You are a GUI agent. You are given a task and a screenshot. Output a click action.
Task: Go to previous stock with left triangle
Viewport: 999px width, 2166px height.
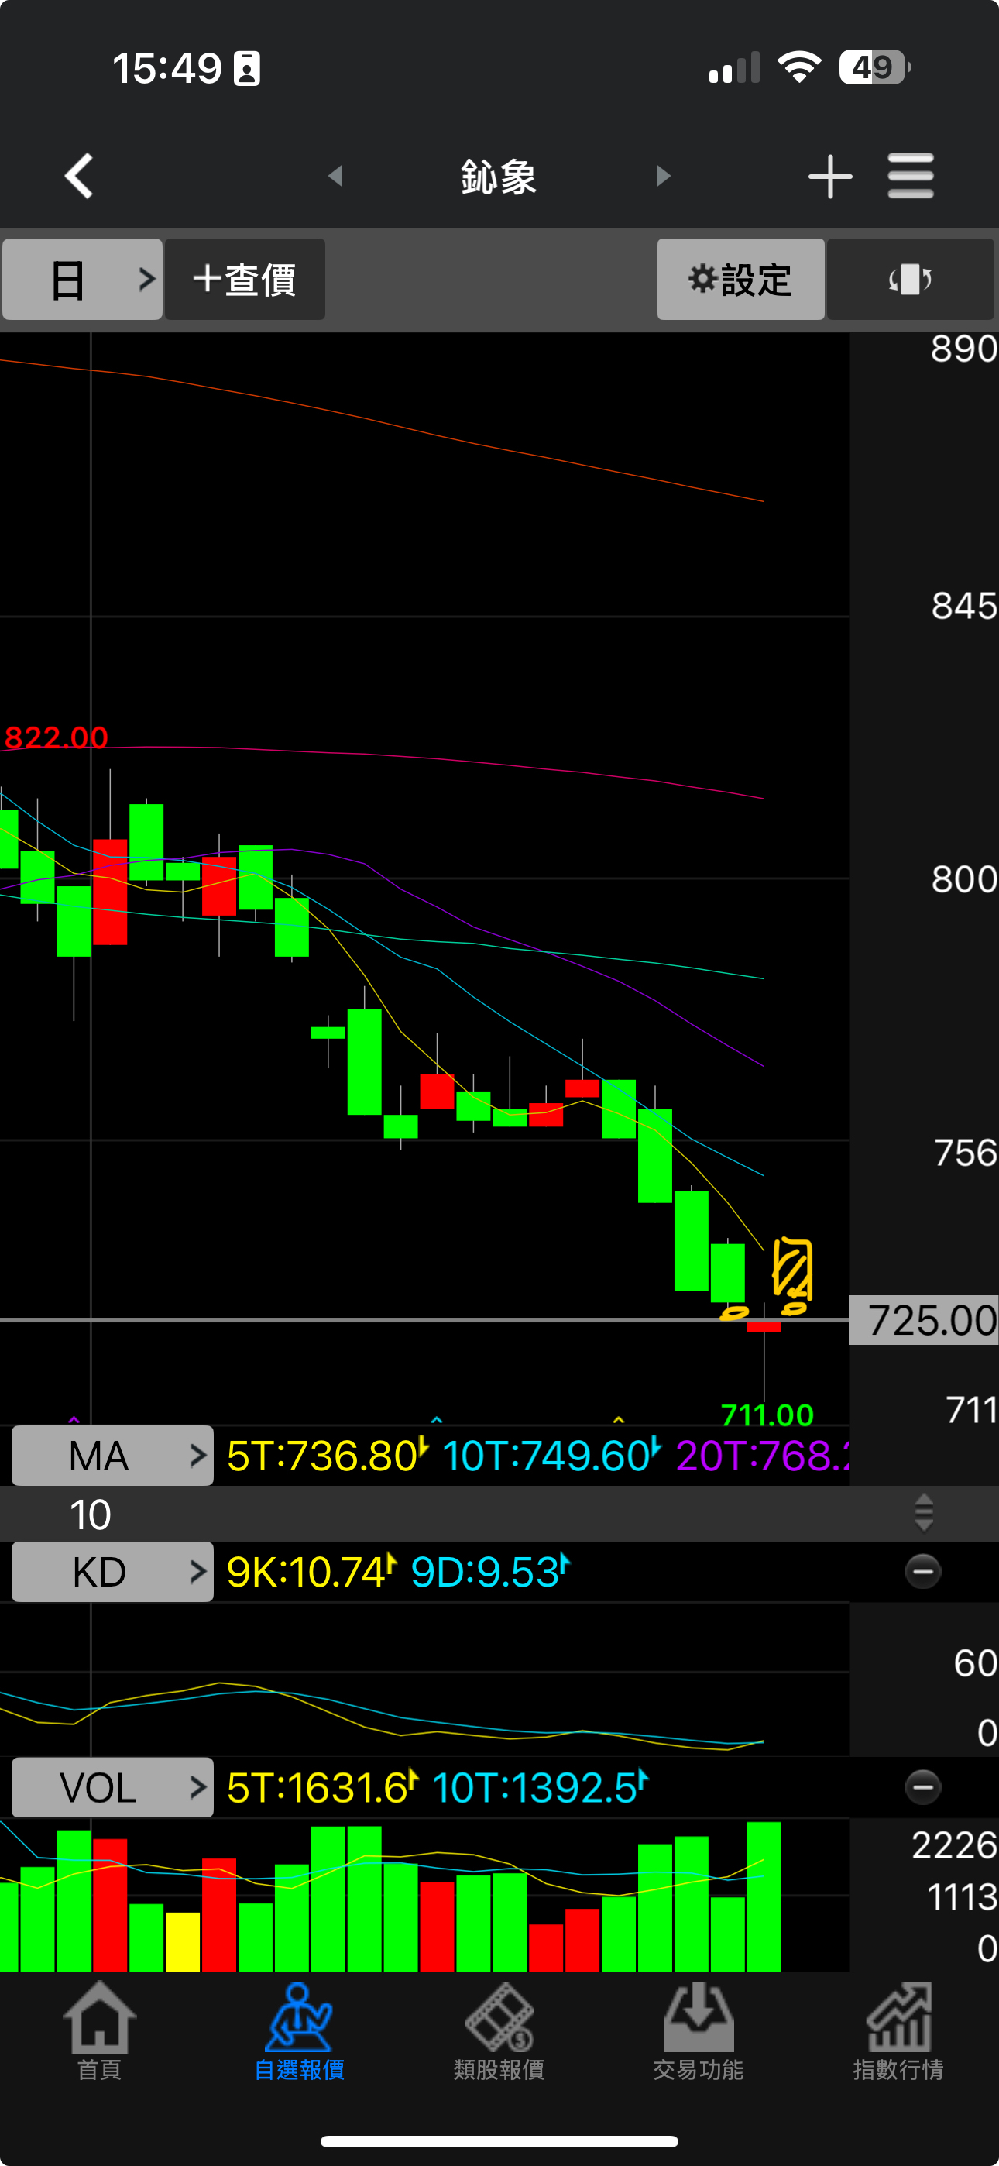click(x=335, y=176)
